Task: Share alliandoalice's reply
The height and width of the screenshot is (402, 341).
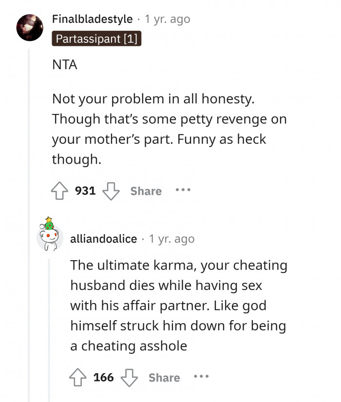Action: (x=164, y=378)
